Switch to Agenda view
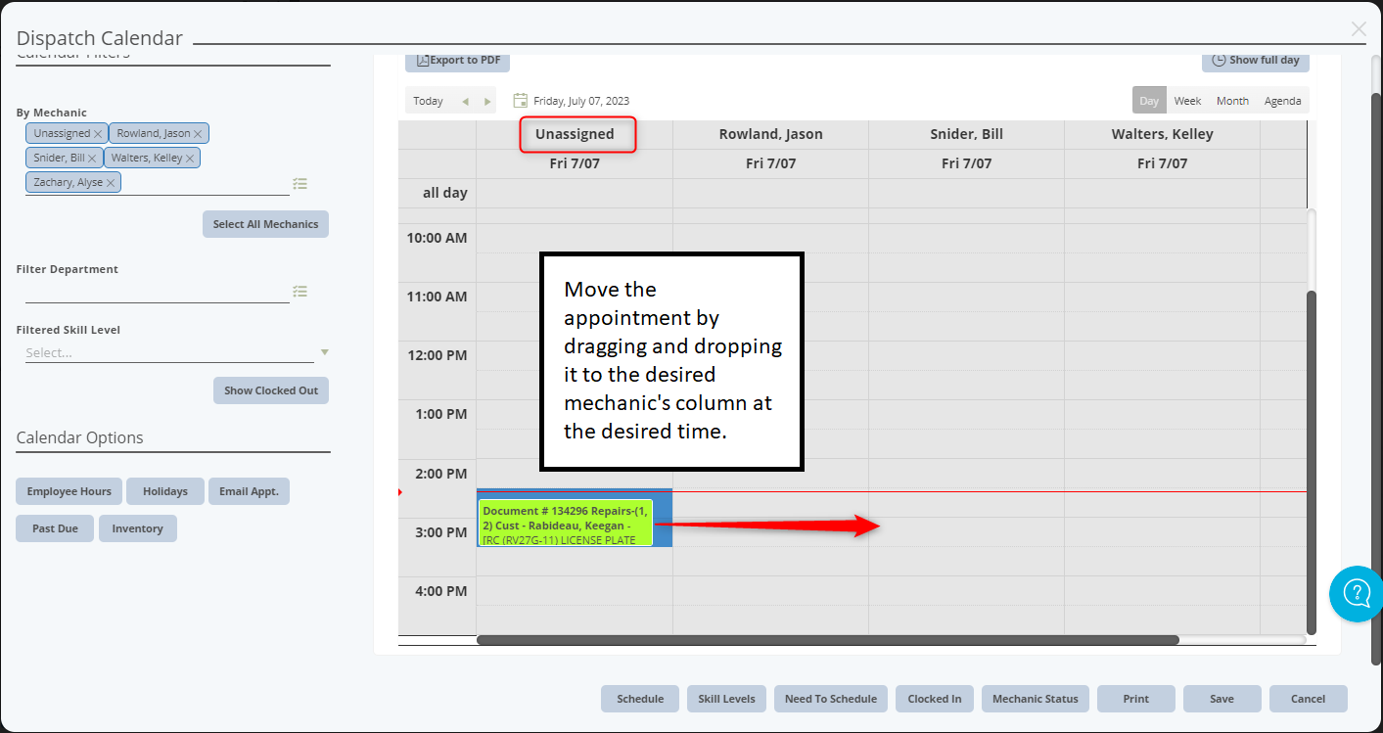This screenshot has height=733, width=1383. pyautogui.click(x=1282, y=101)
